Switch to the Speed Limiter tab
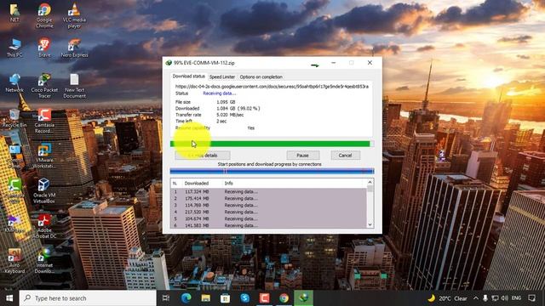545x306 pixels. tap(222, 77)
